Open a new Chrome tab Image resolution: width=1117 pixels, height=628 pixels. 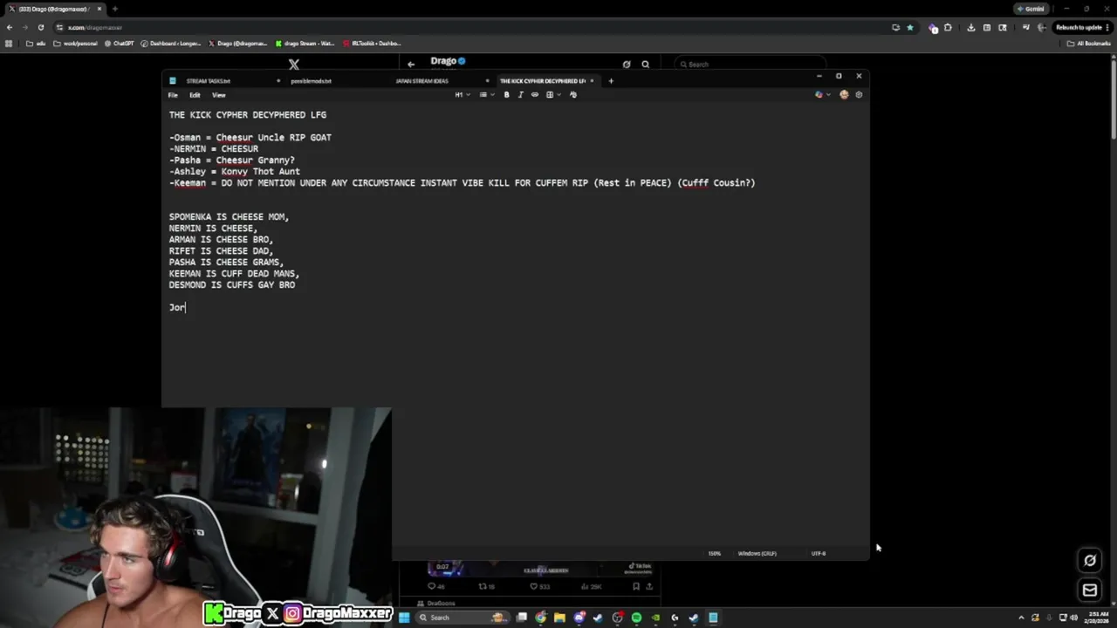click(x=114, y=9)
